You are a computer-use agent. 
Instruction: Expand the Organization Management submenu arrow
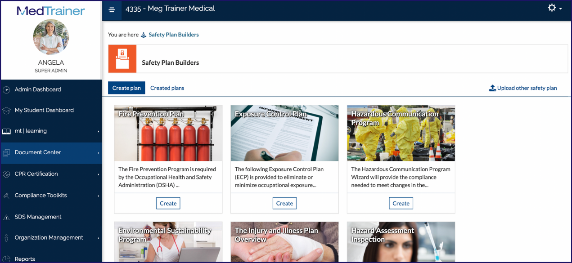click(x=98, y=238)
